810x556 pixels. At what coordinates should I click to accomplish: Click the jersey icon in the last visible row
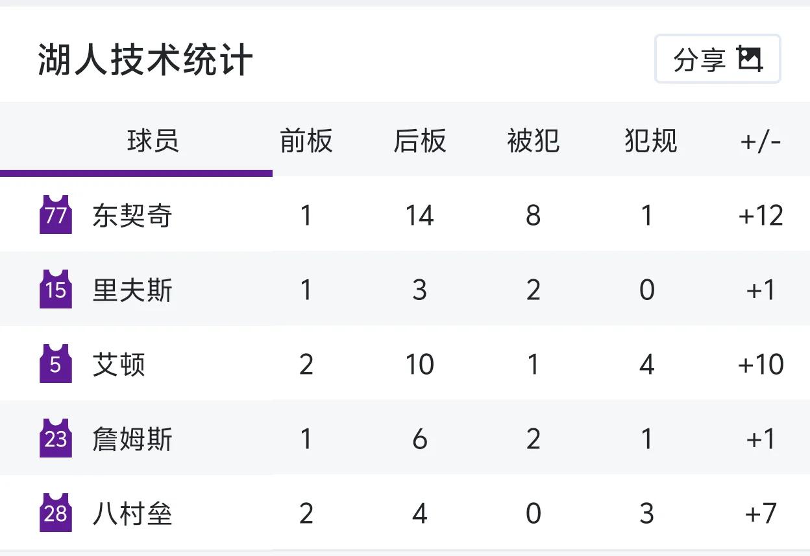pos(55,512)
